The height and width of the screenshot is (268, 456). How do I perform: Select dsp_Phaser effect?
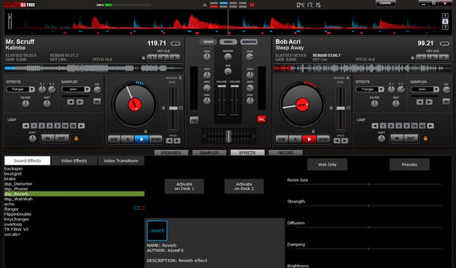(x=16, y=189)
